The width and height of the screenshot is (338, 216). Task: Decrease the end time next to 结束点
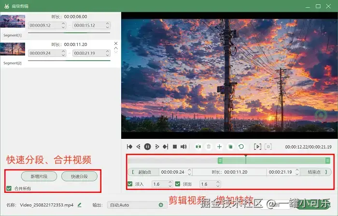tap(297, 174)
